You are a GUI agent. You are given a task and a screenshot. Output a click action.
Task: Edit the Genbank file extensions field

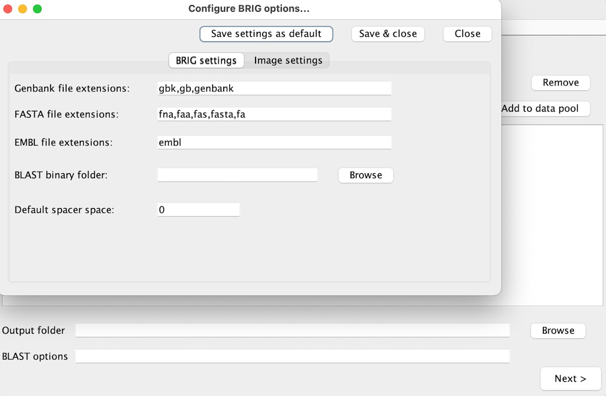click(x=274, y=88)
